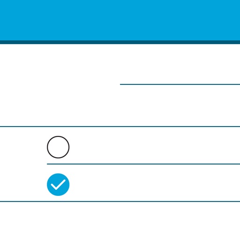Click the blank space above the short underline

click(180, 64)
